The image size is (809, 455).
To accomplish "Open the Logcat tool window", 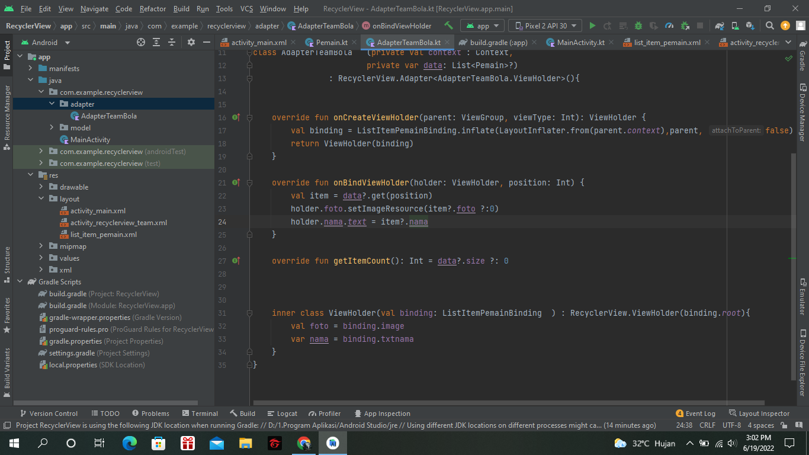I will [x=282, y=414].
